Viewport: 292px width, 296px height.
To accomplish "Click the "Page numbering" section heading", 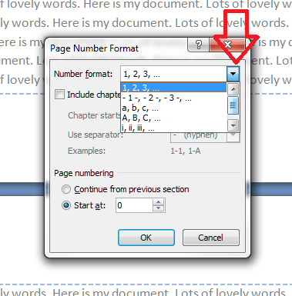I will click(x=84, y=173).
